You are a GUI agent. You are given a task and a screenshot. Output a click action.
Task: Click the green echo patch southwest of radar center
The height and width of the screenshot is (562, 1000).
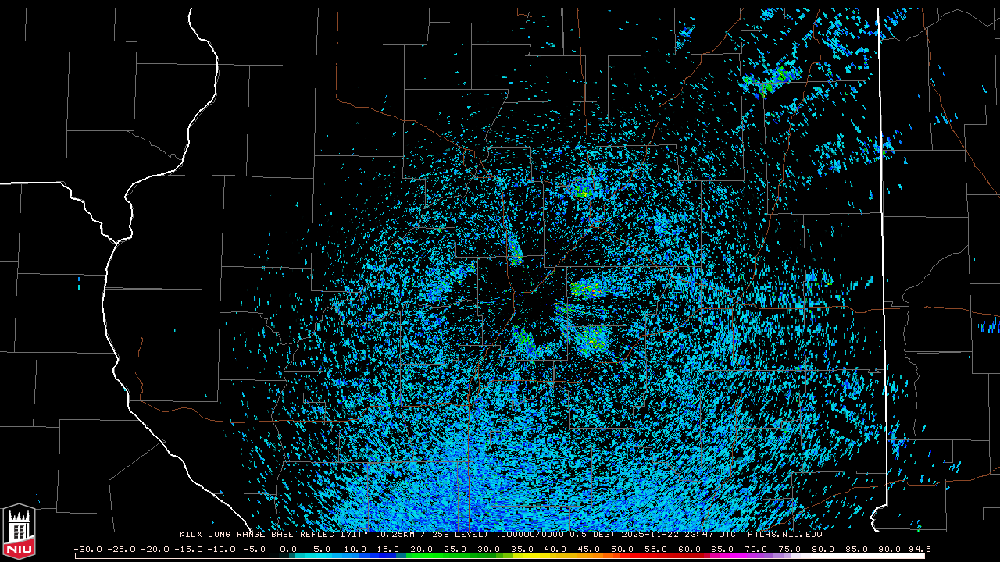tap(527, 341)
